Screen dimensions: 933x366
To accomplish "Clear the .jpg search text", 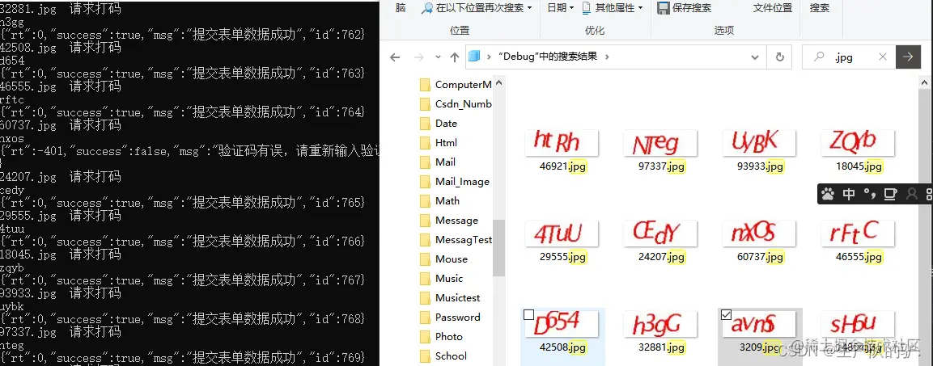I will [x=882, y=57].
